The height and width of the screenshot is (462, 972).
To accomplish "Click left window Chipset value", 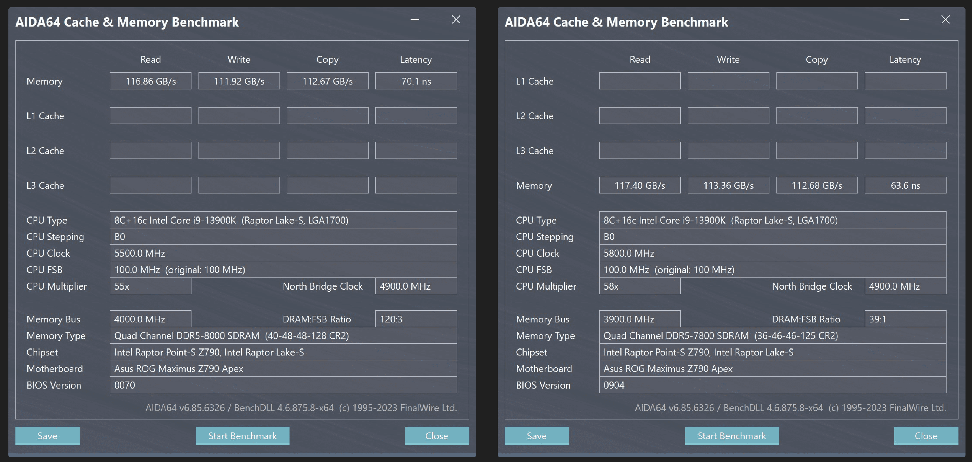I will pyautogui.click(x=283, y=352).
